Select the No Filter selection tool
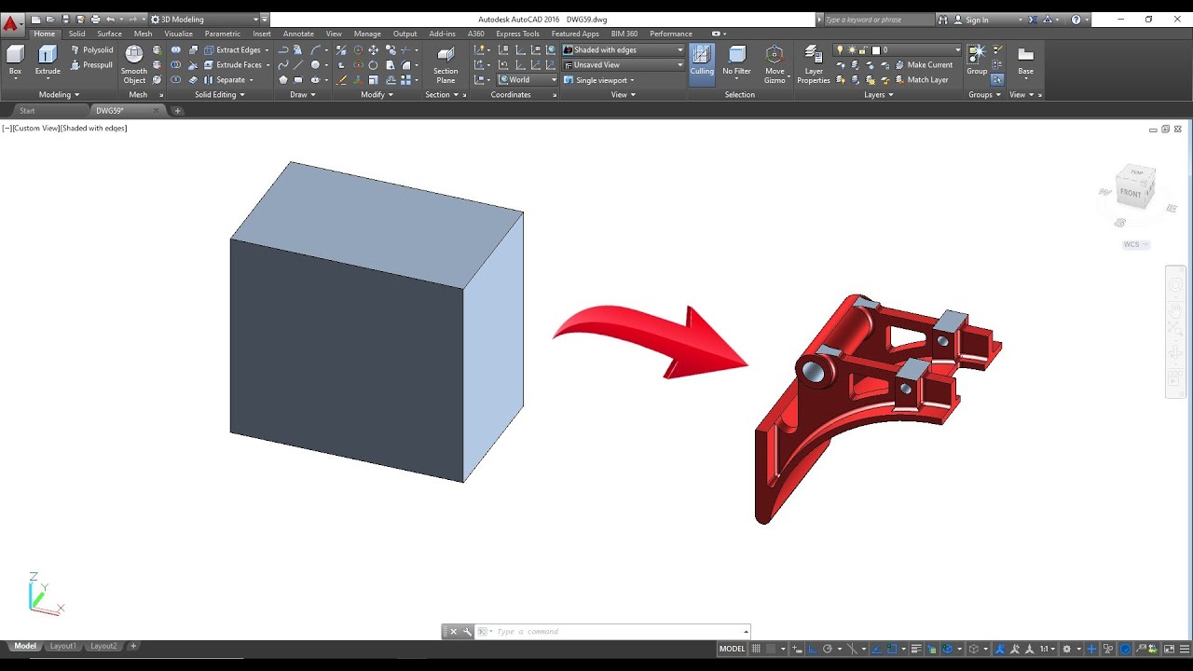This screenshot has height=671, width=1193. (x=736, y=60)
